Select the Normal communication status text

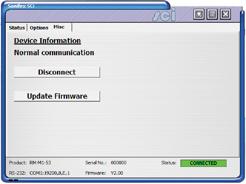[x=54, y=53]
